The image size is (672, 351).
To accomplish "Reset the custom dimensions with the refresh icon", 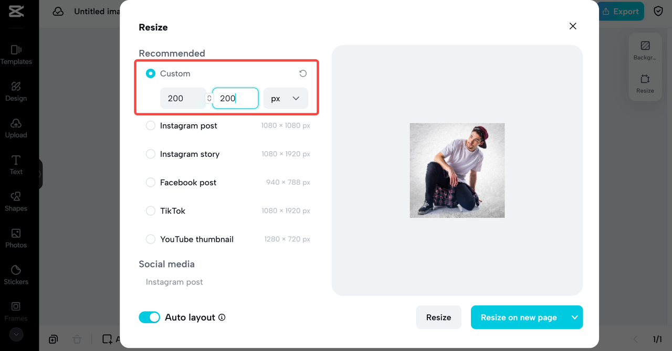I will click(x=303, y=73).
